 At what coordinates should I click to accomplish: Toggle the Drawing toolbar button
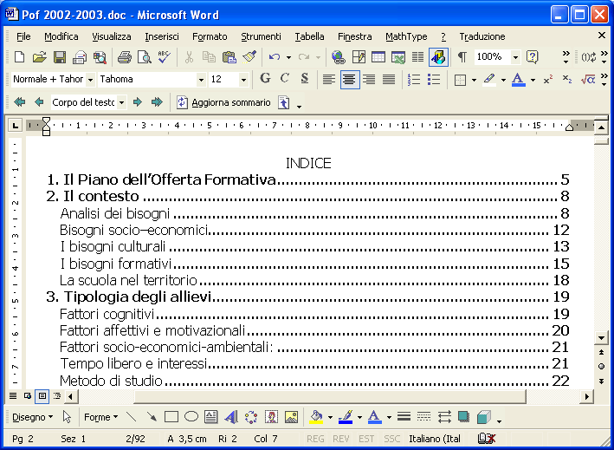point(438,57)
